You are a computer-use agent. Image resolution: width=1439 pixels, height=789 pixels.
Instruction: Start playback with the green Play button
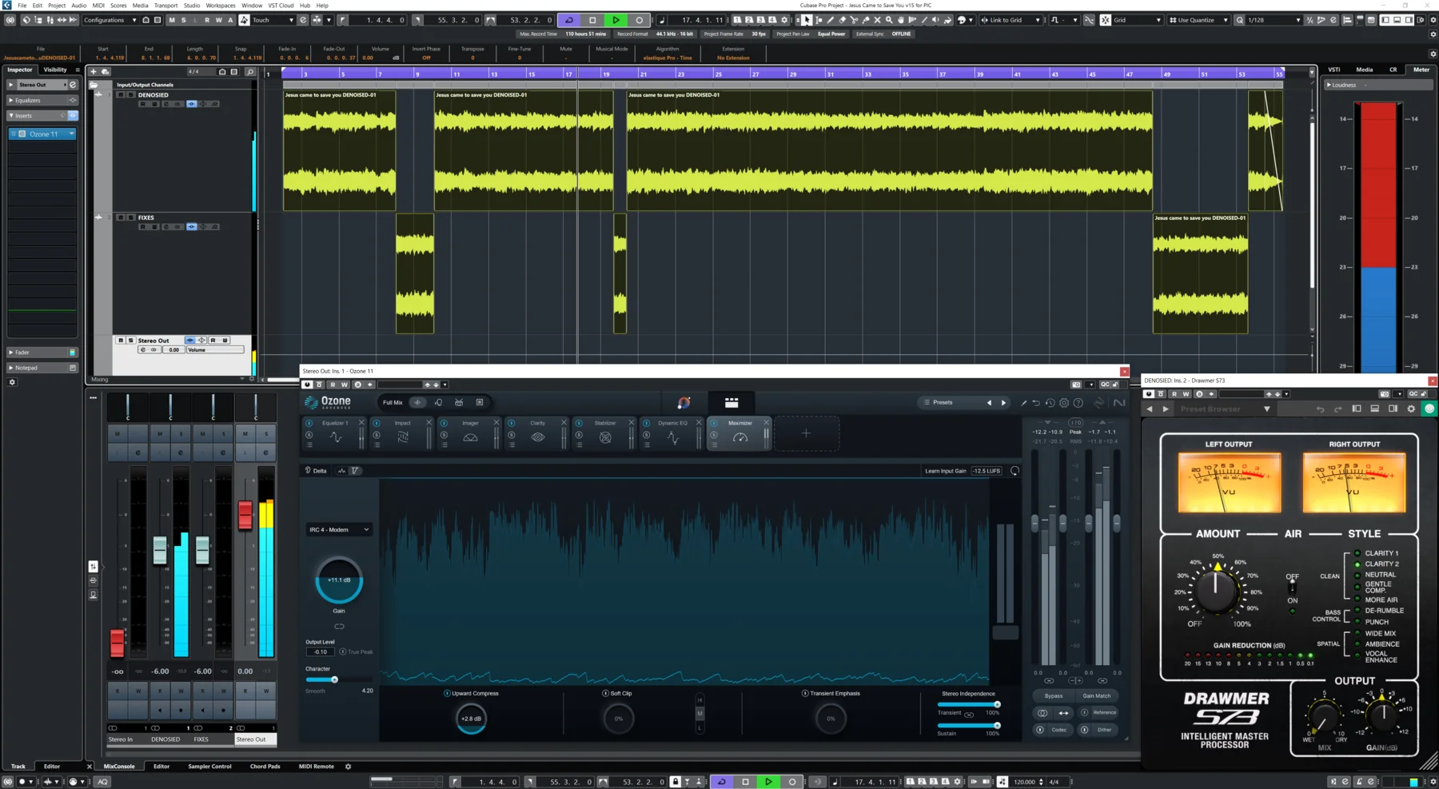click(x=616, y=20)
